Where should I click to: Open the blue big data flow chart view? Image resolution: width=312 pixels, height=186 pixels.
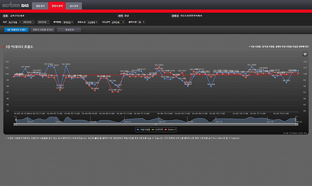[x=17, y=30]
